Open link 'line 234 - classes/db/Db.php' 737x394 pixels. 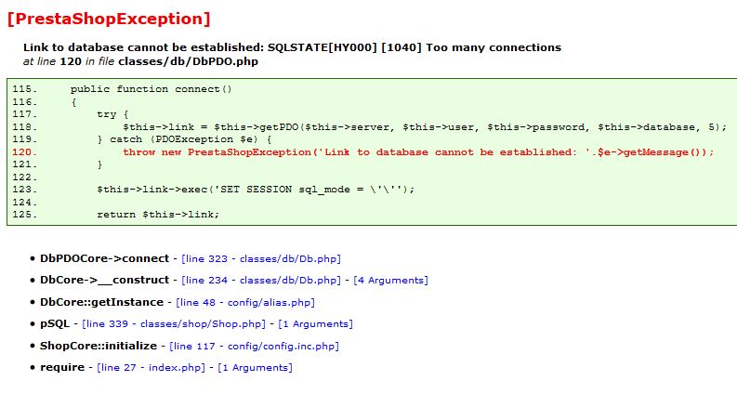tap(261, 281)
